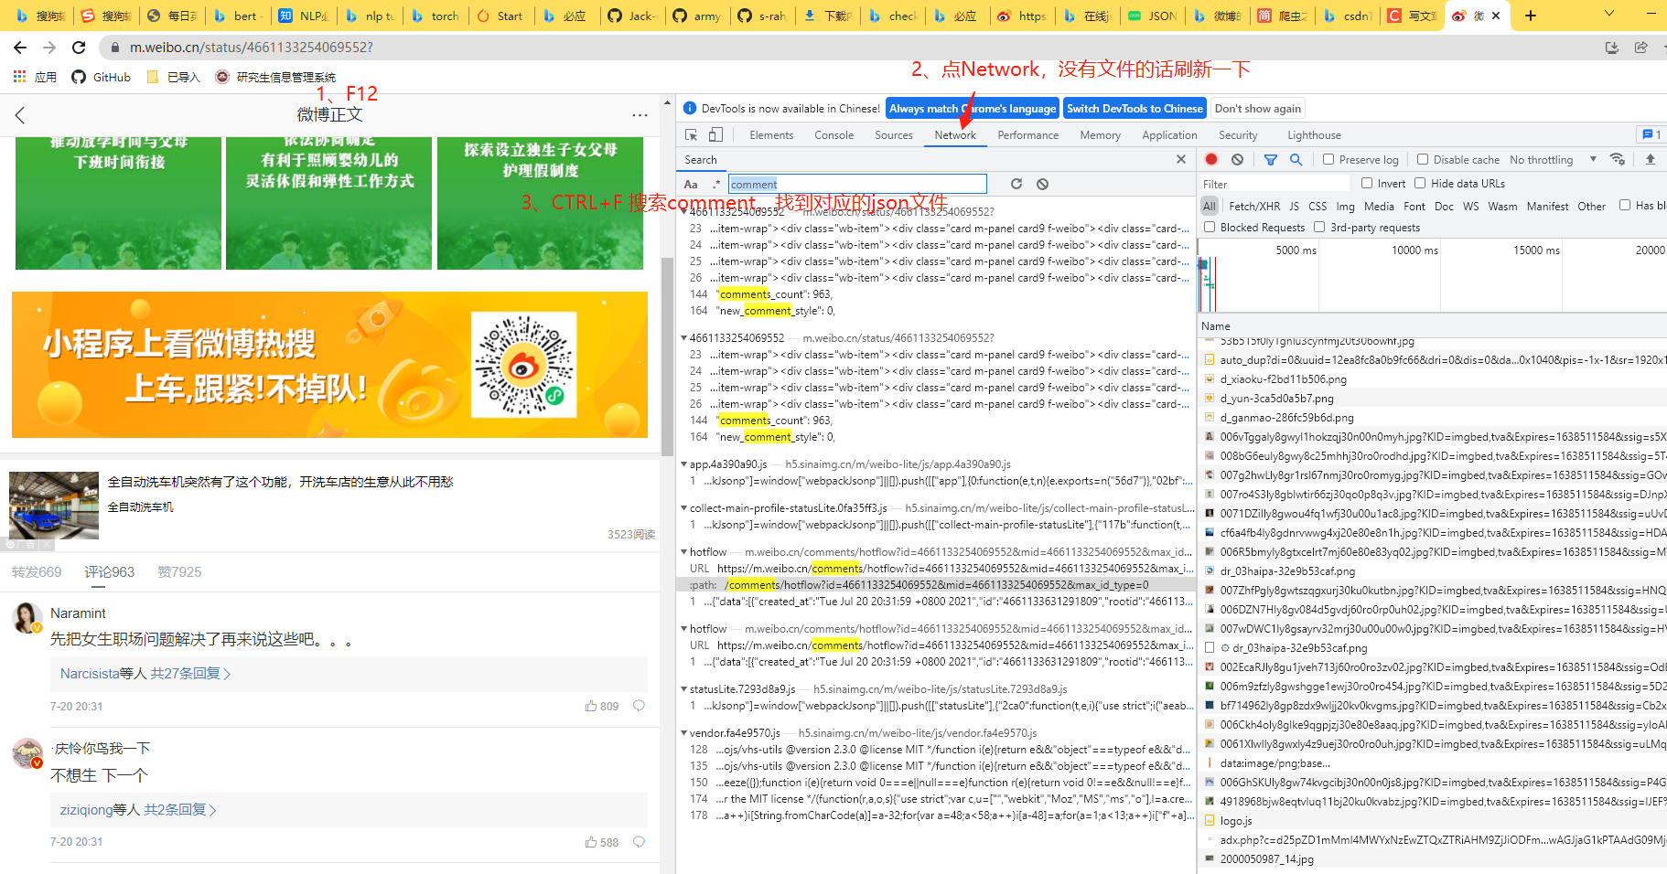Expand Narcisista等人 共27条回复 replies
This screenshot has width=1667, height=874.
[x=145, y=674]
